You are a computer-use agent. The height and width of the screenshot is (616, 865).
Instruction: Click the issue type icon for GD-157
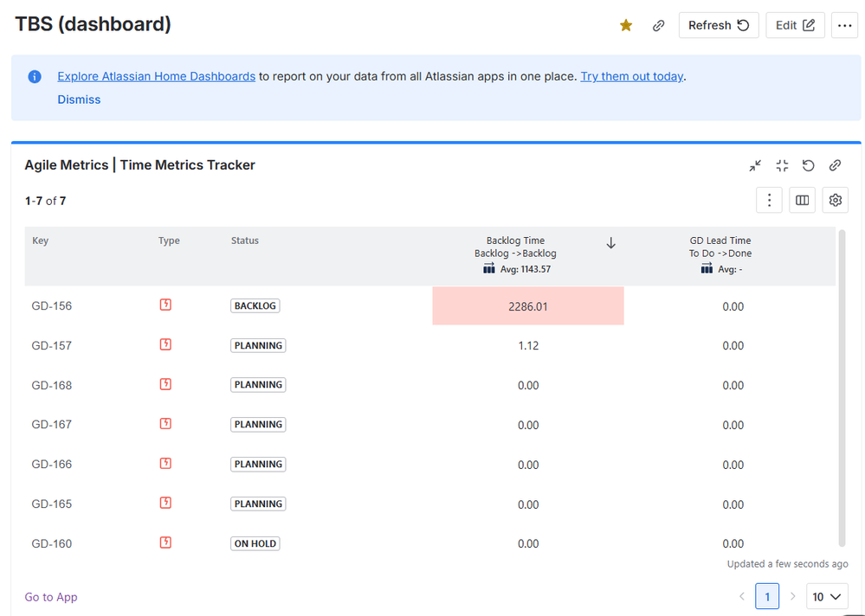coord(165,344)
